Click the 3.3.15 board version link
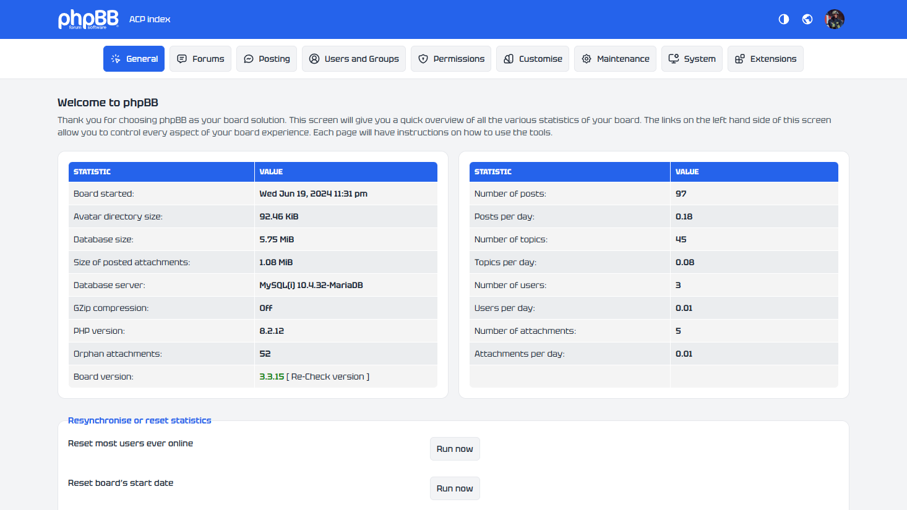This screenshot has width=907, height=510. (x=272, y=376)
